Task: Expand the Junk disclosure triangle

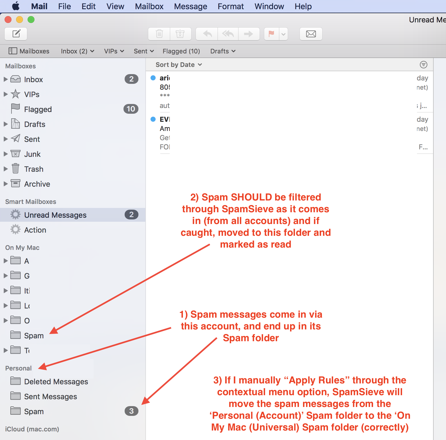Action: pyautogui.click(x=5, y=154)
